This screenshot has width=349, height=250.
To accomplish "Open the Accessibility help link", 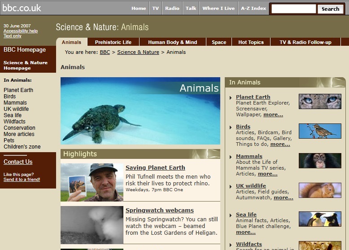I will 21,31.
